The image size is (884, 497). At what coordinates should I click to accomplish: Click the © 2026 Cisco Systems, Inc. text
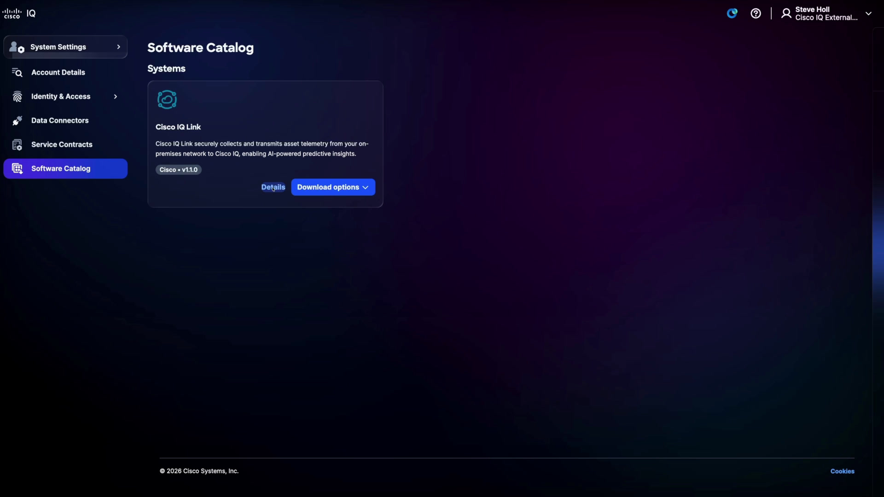(199, 471)
